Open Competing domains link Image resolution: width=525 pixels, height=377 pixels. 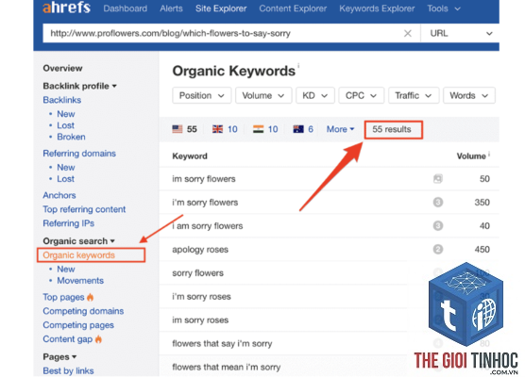click(83, 311)
